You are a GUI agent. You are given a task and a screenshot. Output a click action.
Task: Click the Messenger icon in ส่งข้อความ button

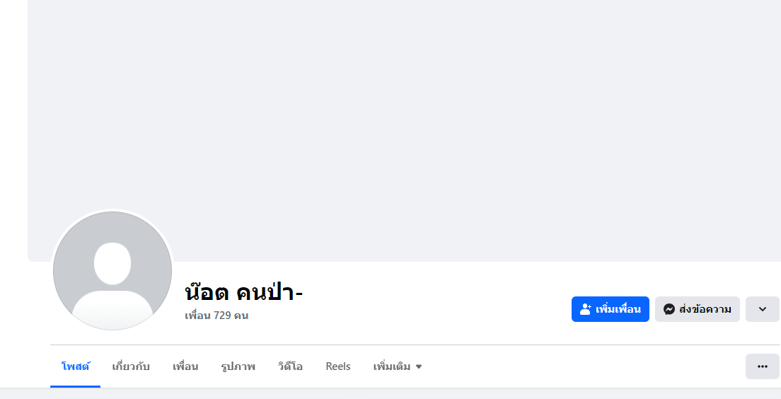pos(669,309)
